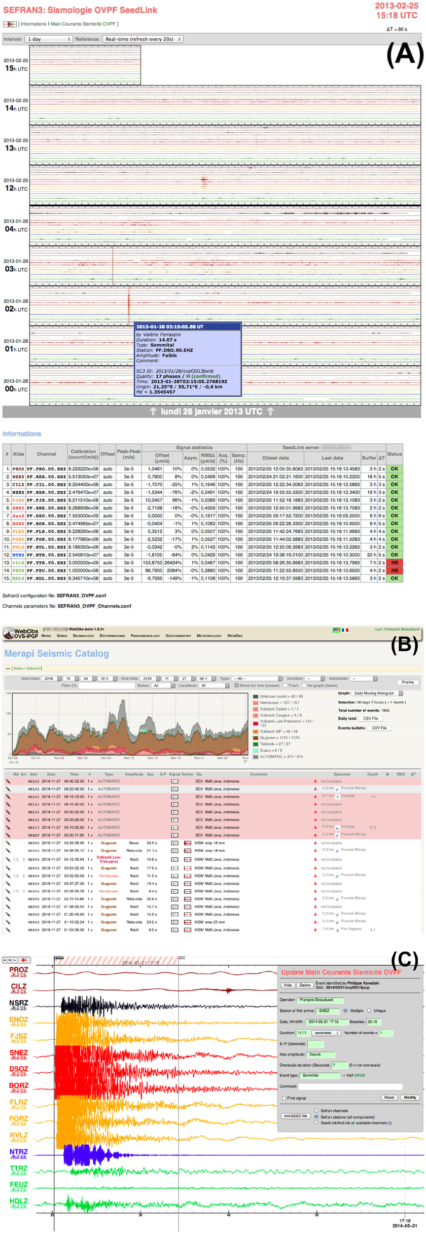
Task: Open the Interval '1 day' dropdown
Action: (49, 39)
